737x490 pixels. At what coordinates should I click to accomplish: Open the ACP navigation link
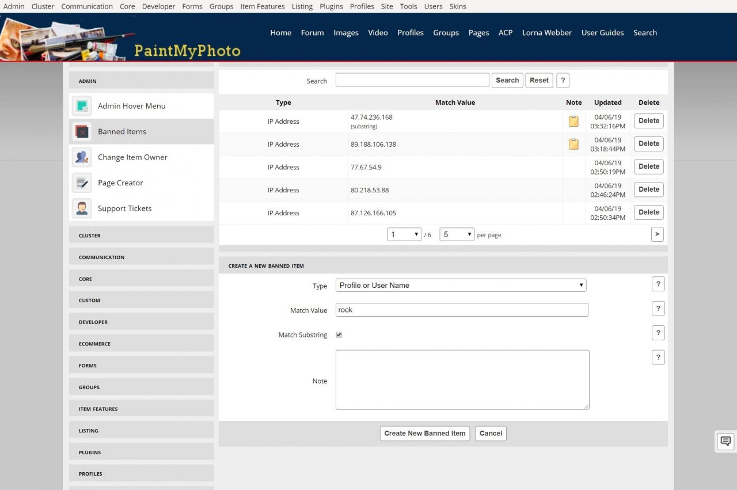tap(506, 33)
